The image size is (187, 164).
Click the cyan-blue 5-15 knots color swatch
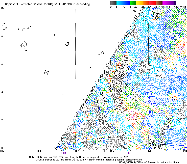(123, 3)
